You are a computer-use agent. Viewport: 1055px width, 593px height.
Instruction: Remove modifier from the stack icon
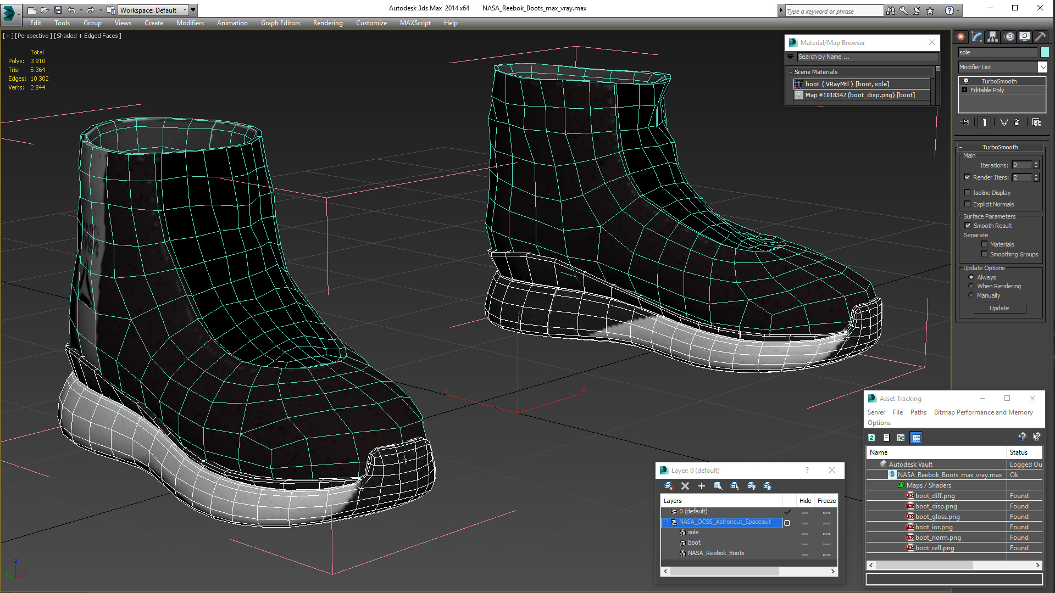coord(1017,122)
